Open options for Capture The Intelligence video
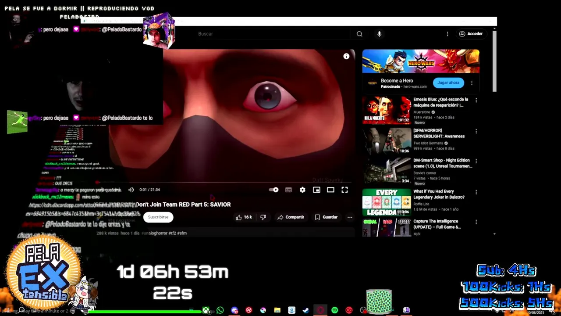This screenshot has height=316, width=561. 476,222
